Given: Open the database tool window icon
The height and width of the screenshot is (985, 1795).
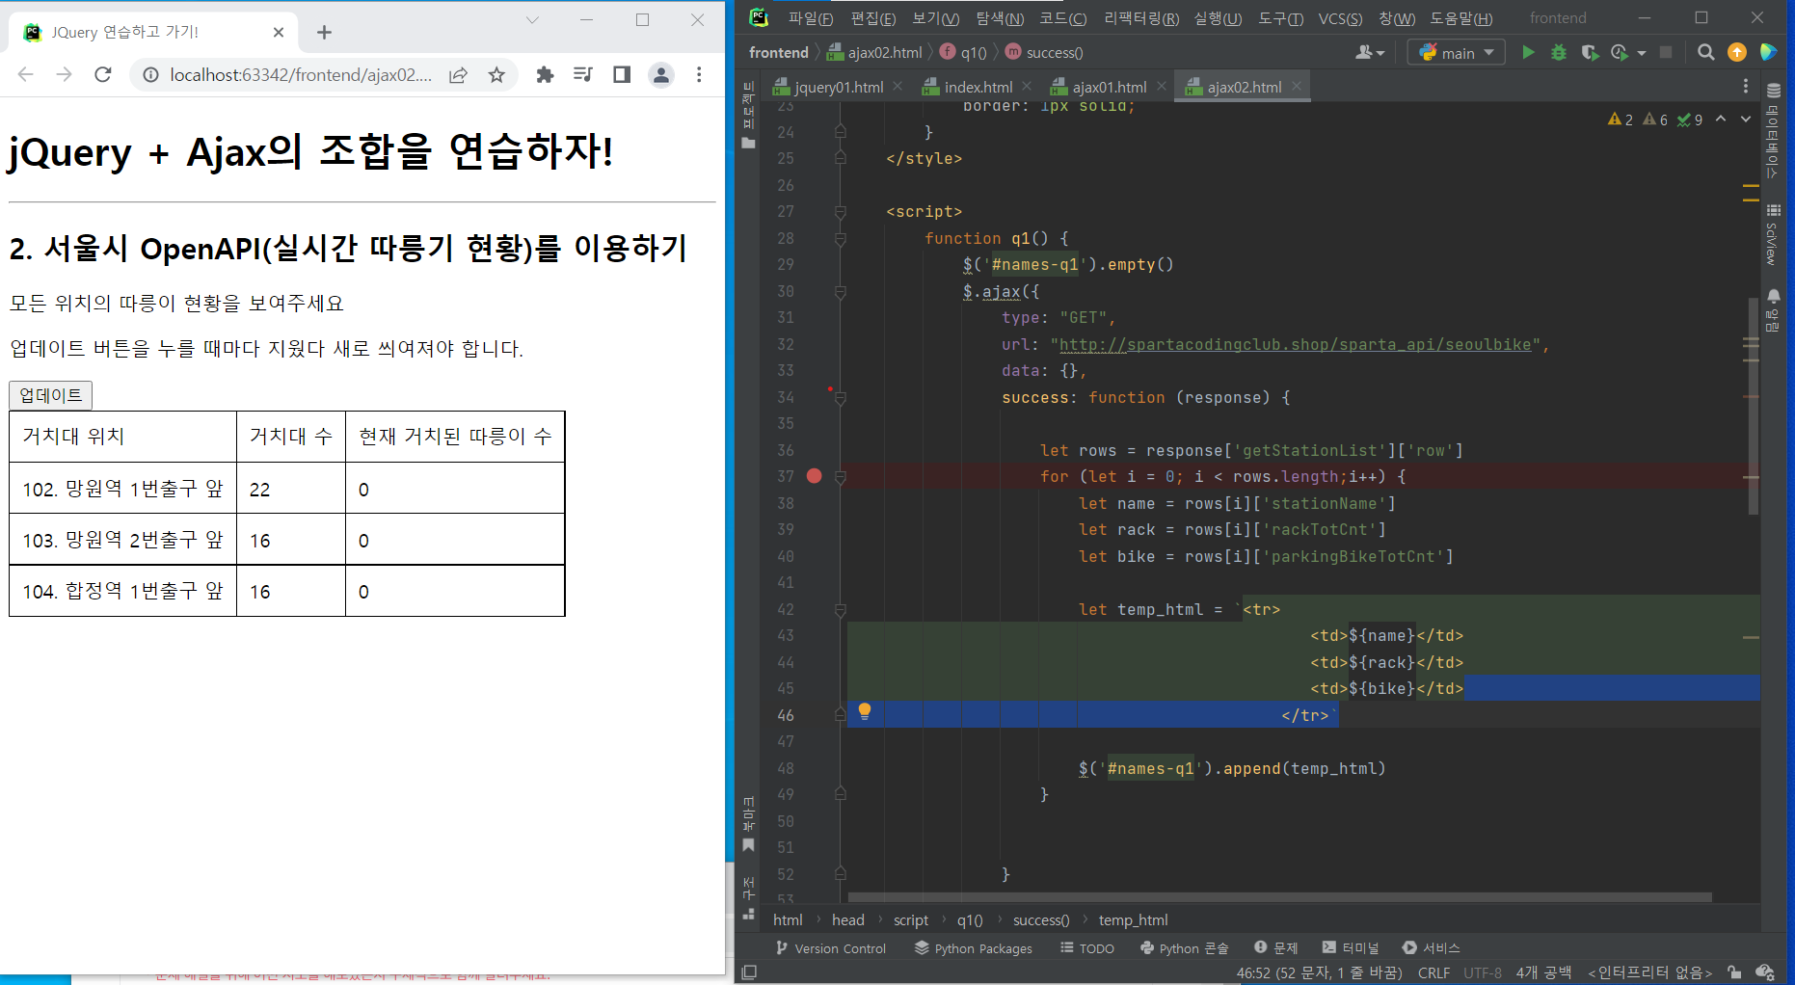Looking at the screenshot, I should [x=1773, y=91].
